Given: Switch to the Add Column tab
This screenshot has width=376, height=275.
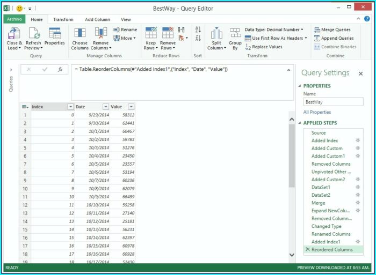Looking at the screenshot, I should [97, 19].
